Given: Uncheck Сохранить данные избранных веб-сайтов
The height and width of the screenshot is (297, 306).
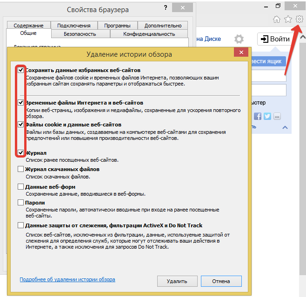Looking at the screenshot, I should [x=20, y=70].
